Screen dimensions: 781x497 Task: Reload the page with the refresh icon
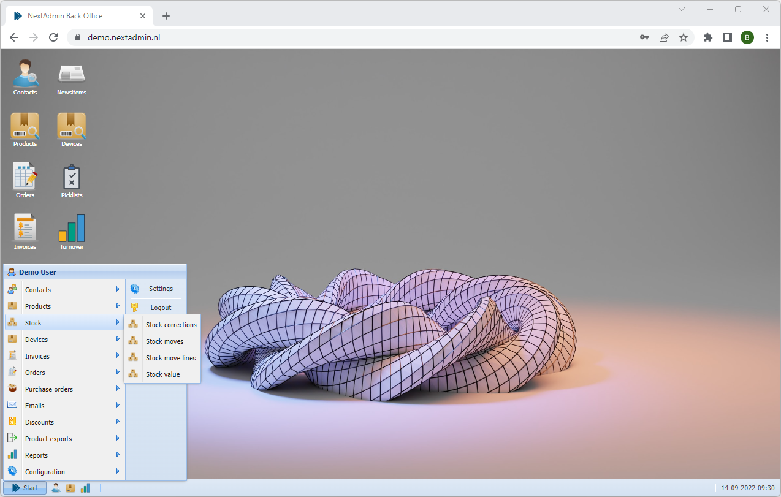[53, 37]
